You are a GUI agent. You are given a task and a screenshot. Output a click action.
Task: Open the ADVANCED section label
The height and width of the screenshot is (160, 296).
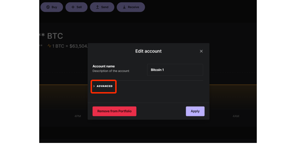[x=104, y=86]
